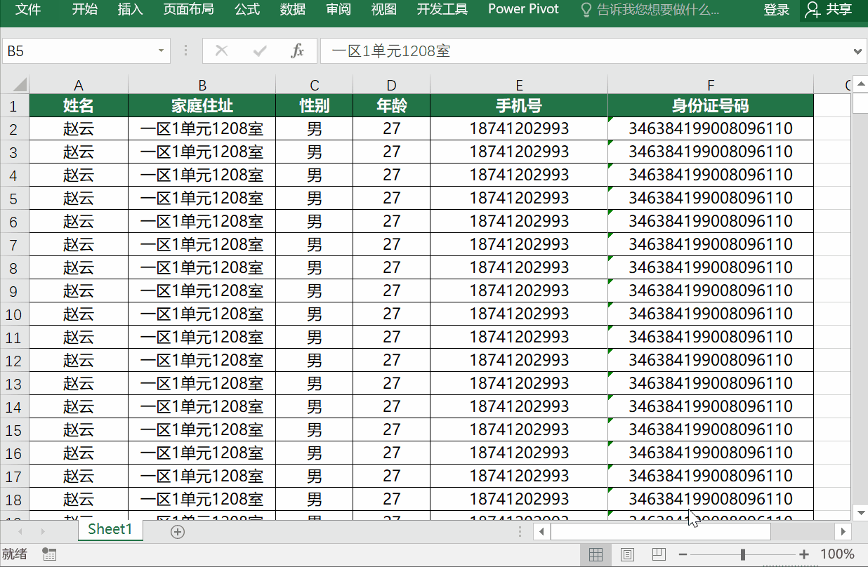
Task: Click the X to cancel cell entry
Action: [221, 51]
